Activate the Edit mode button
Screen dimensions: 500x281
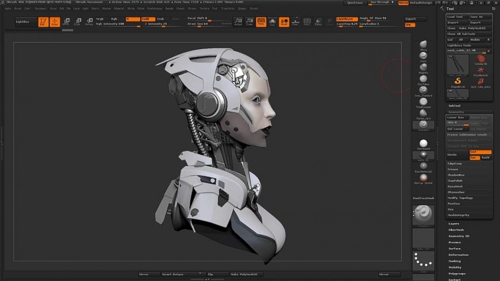click(43, 22)
